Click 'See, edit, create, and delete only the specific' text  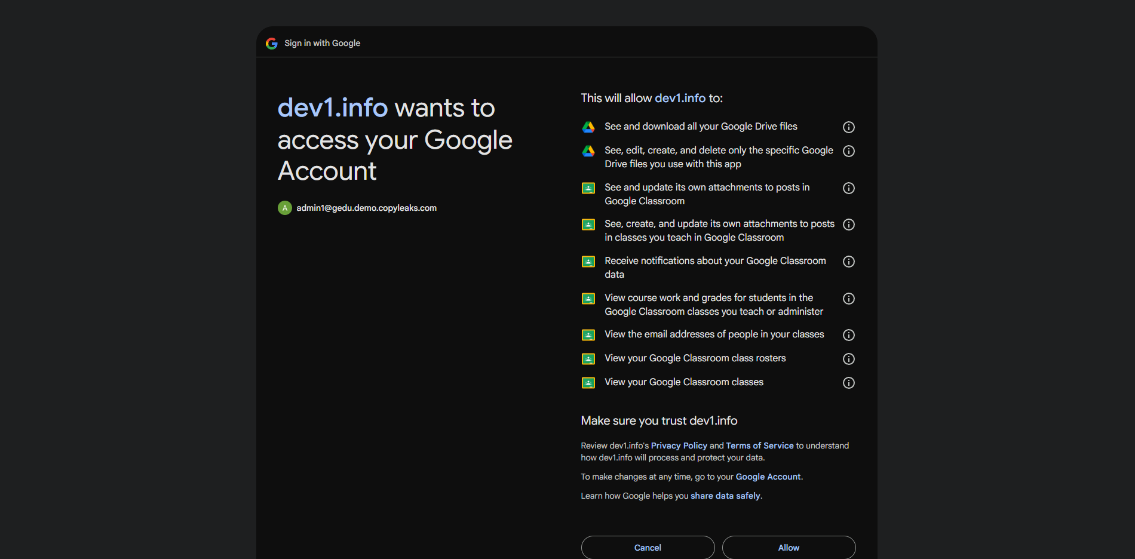point(719,157)
